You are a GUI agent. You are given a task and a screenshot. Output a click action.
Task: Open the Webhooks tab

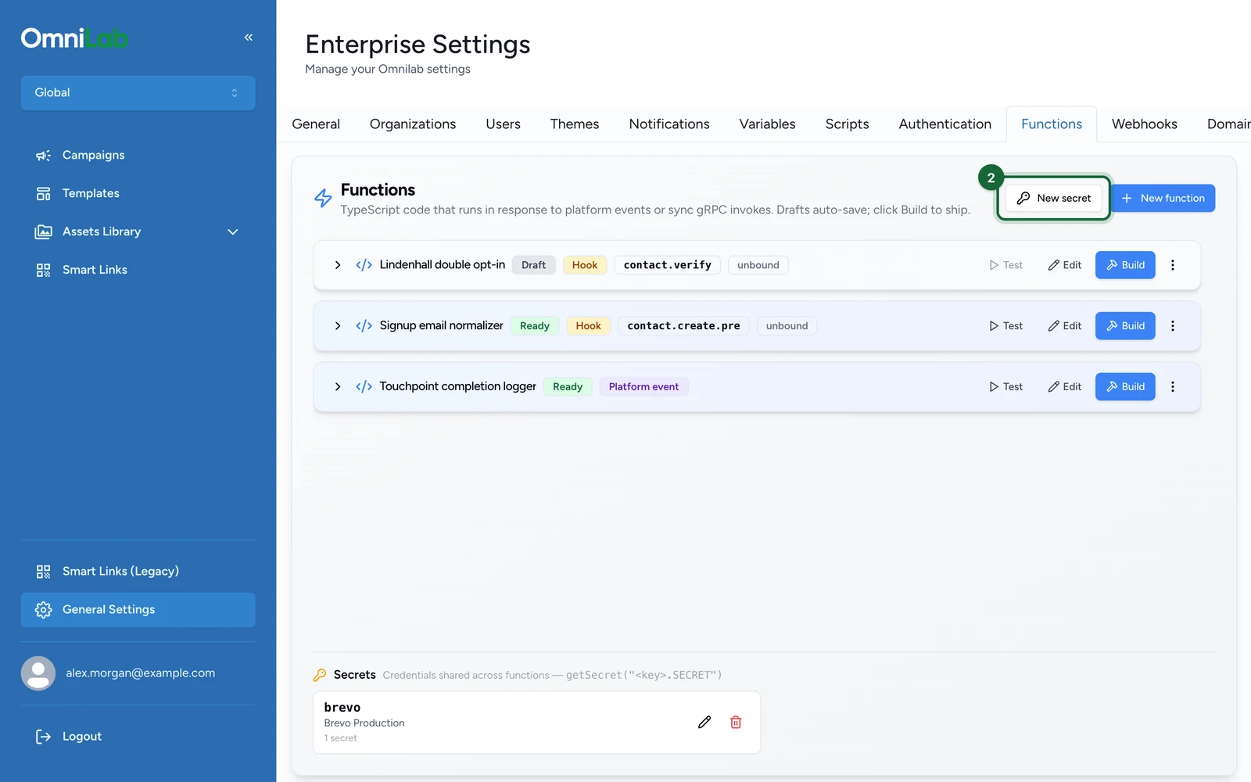[1145, 124]
